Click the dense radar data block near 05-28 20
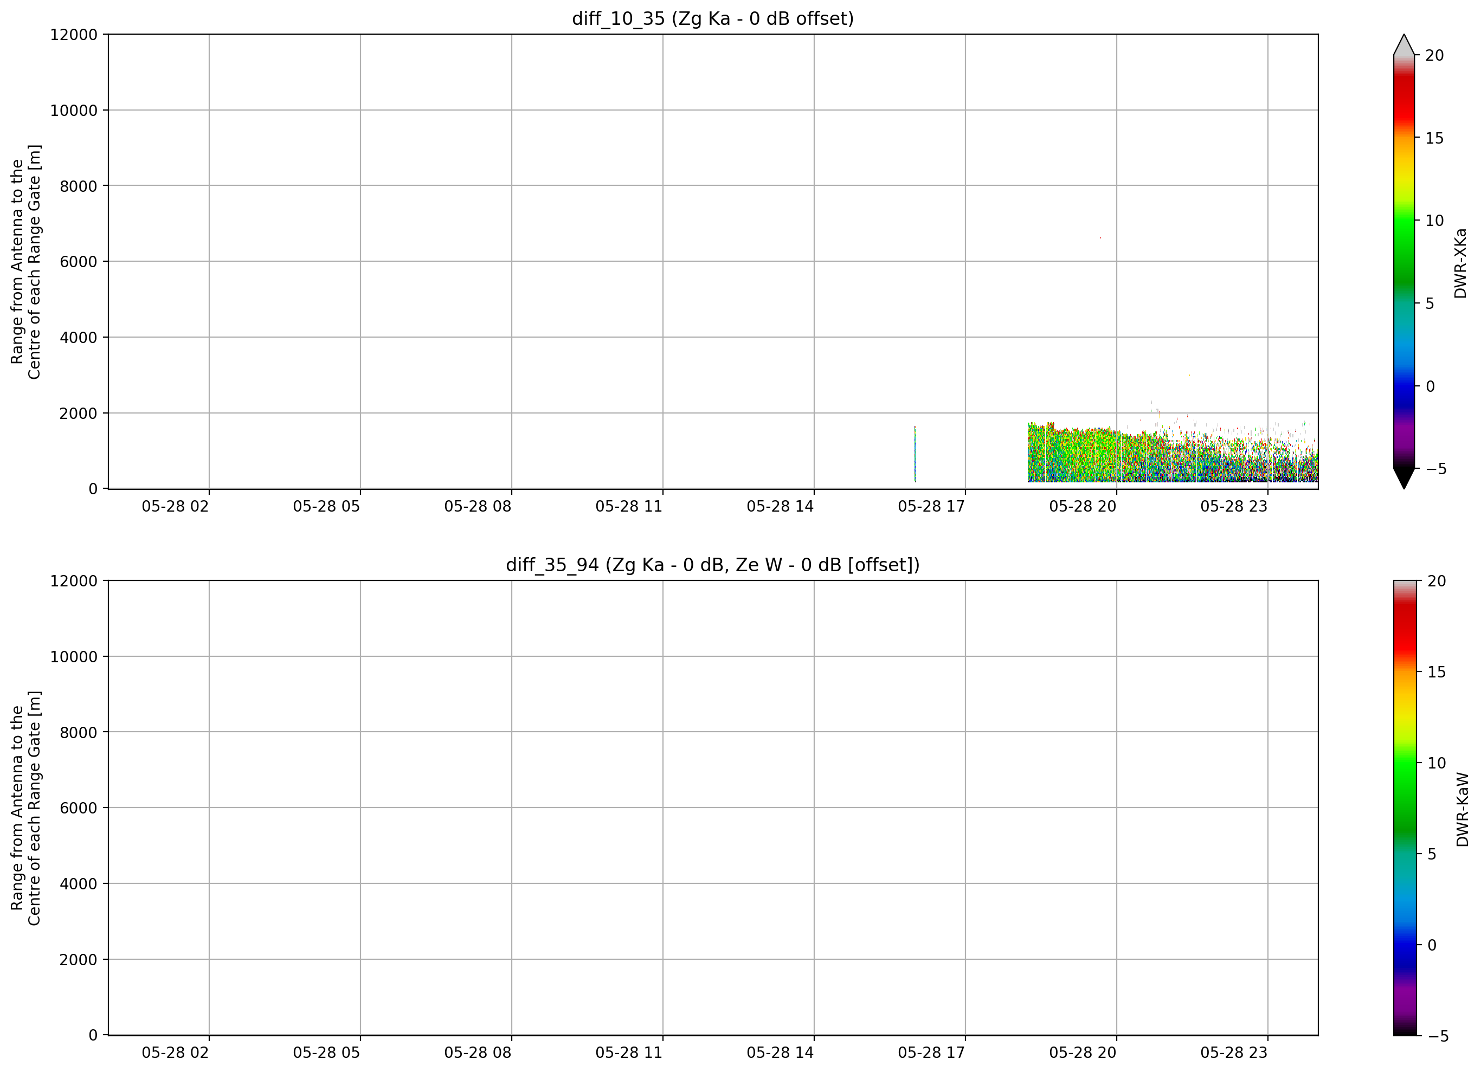Image resolution: width=1481 pixels, height=1072 pixels. click(1173, 453)
